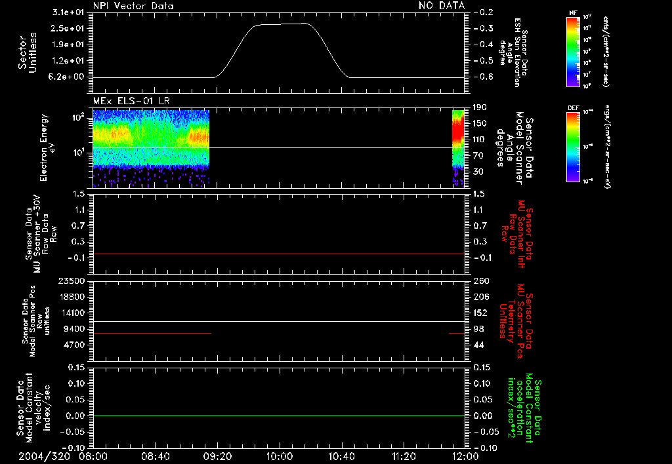Image resolution: width=672 pixels, height=464 pixels.
Task: Click the '10:40' time tick label
Action: click(341, 456)
